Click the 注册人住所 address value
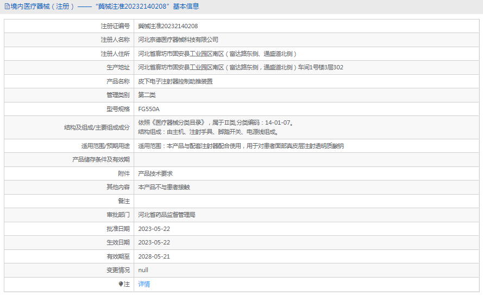483x296 pixels. click(217, 54)
